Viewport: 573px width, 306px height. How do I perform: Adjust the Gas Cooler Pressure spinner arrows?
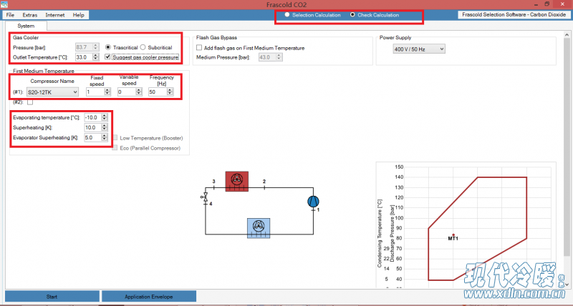pos(96,47)
